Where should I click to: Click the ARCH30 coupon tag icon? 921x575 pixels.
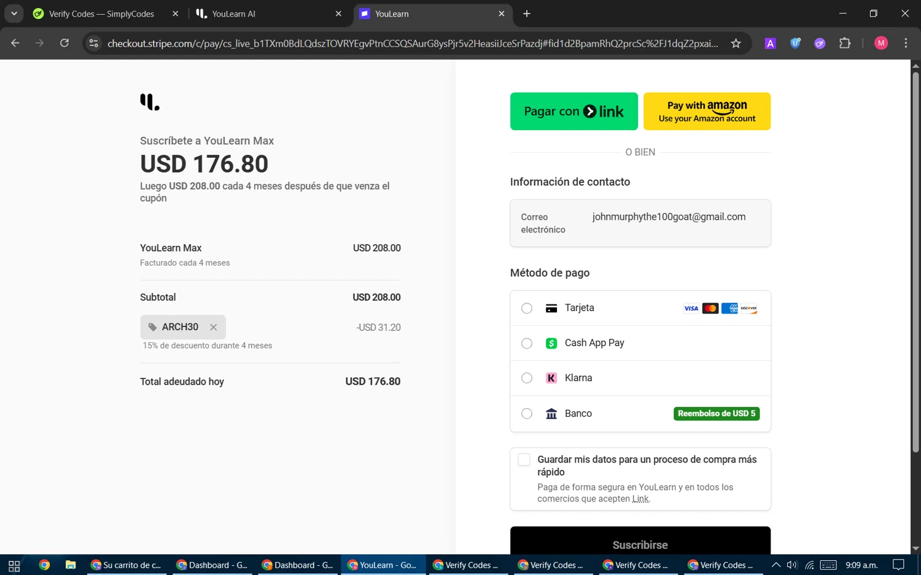coord(152,327)
